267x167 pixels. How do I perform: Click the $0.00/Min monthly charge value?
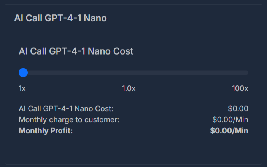pyautogui.click(x=230, y=120)
